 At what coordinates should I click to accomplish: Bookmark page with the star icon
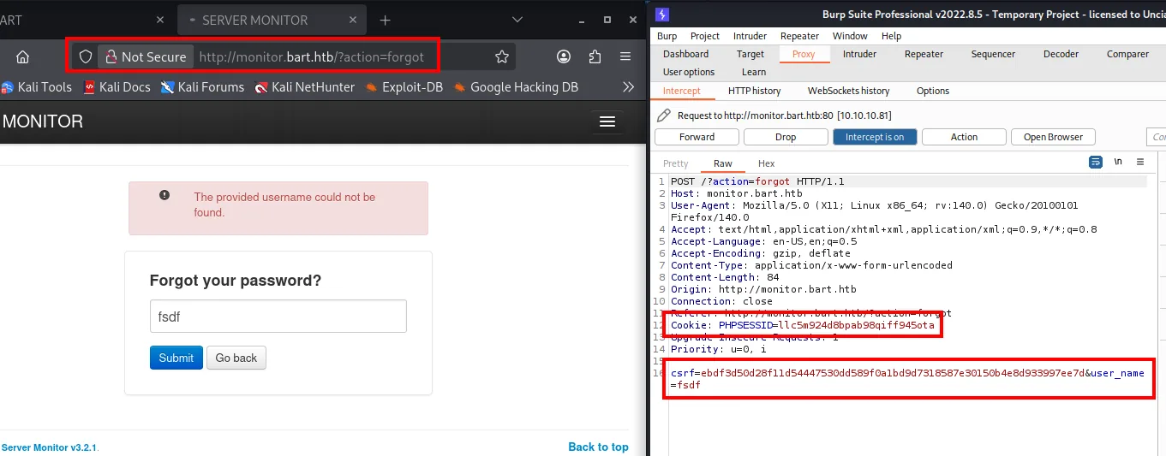pyautogui.click(x=502, y=56)
